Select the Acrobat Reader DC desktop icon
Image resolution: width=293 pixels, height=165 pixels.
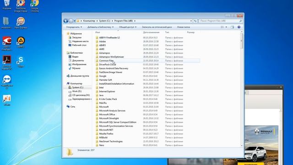coord(7,63)
